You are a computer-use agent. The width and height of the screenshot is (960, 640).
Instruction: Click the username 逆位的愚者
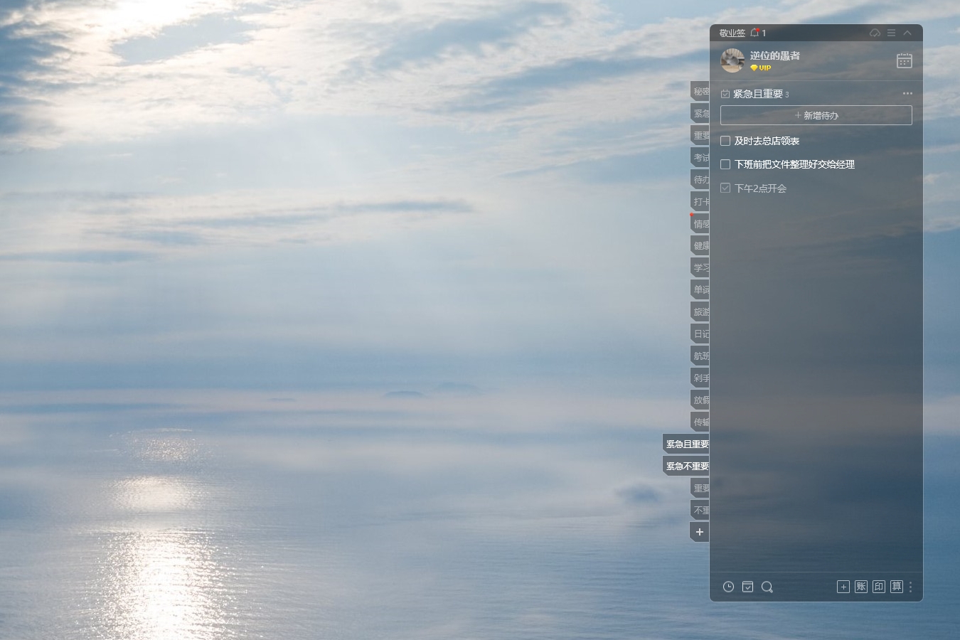pyautogui.click(x=774, y=55)
